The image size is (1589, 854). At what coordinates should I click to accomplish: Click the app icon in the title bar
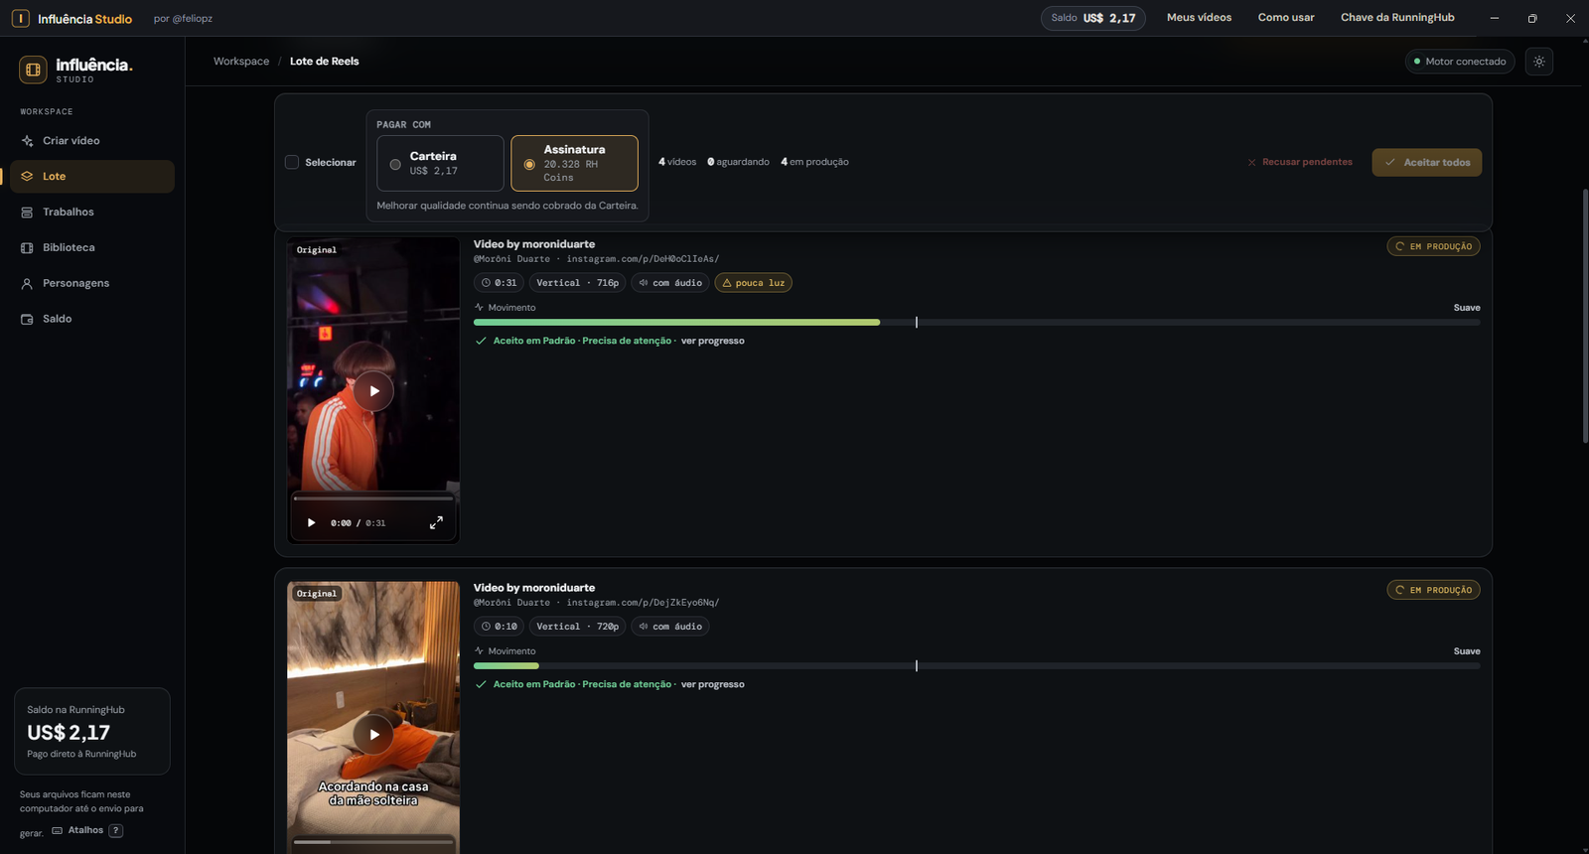(20, 18)
